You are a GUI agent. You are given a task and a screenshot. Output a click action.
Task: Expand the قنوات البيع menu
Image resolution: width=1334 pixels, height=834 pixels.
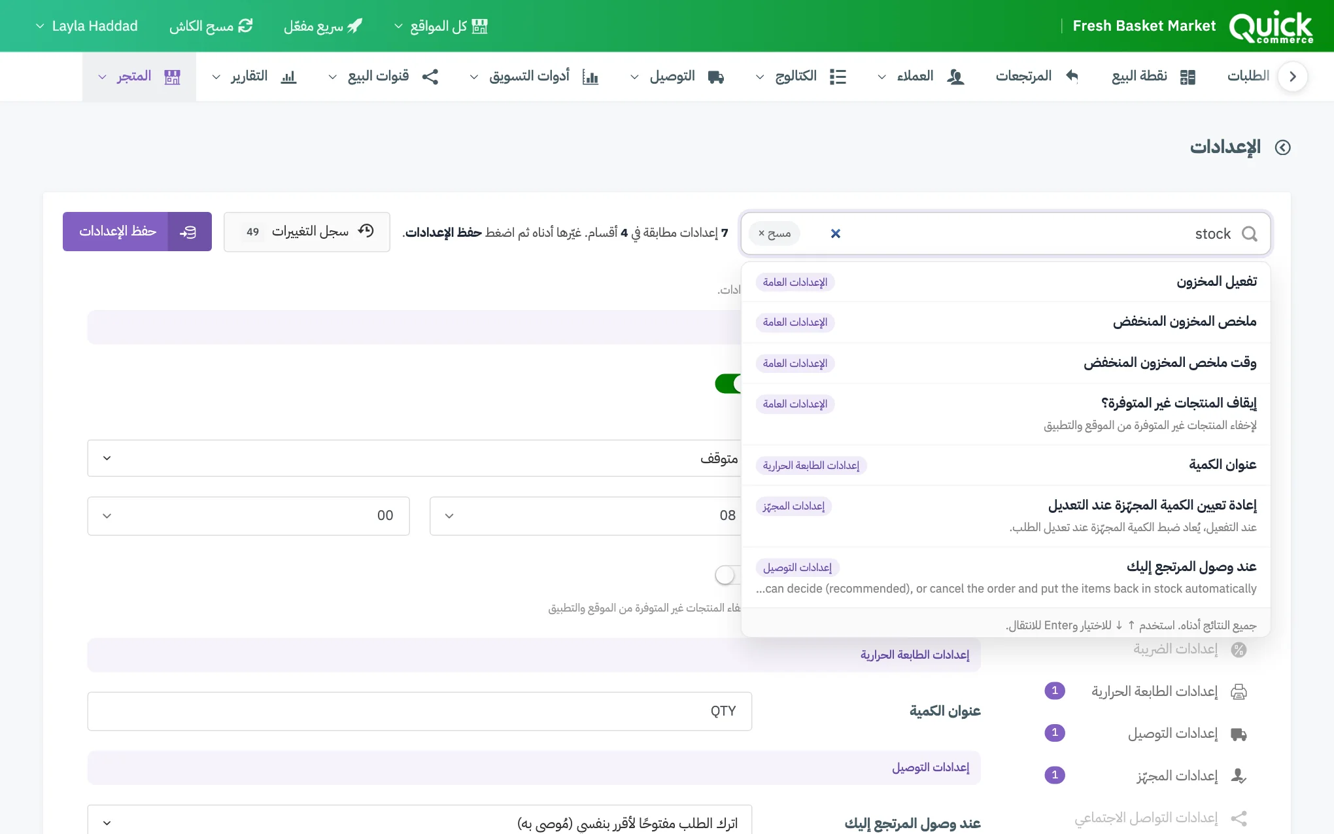[383, 77]
